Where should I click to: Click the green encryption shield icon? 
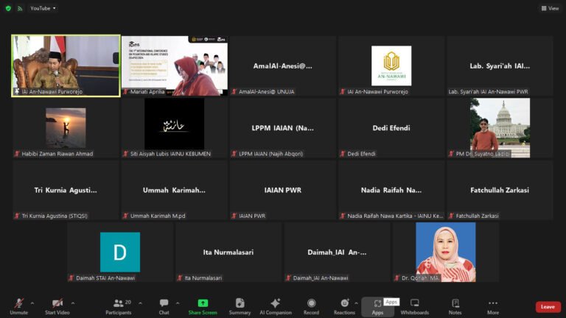8,8
